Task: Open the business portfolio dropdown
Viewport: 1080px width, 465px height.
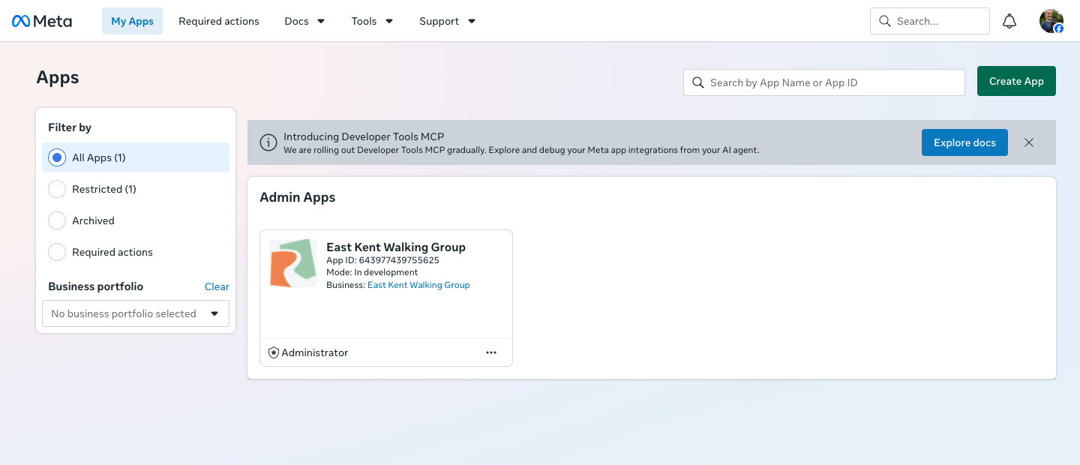Action: pyautogui.click(x=136, y=313)
